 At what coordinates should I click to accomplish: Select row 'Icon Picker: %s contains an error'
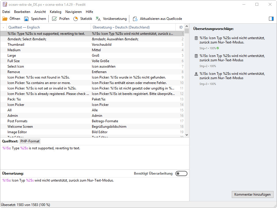point(92,83)
